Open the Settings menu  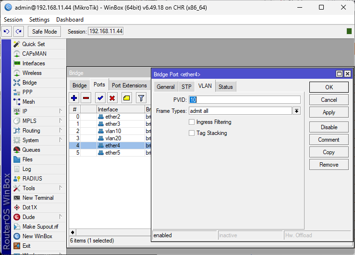point(39,20)
